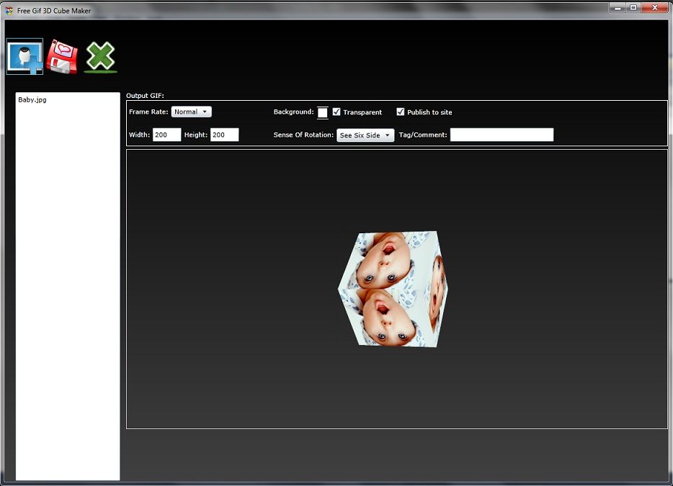Click the app icon in title bar

[9, 10]
